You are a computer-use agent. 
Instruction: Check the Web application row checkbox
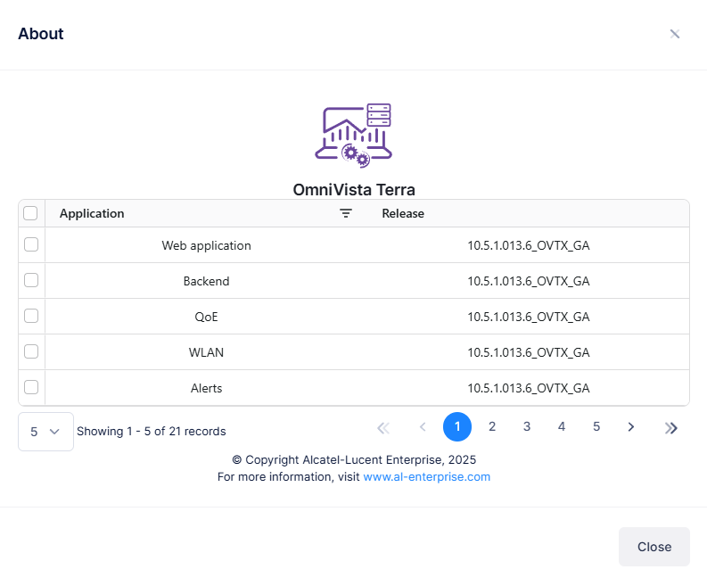[x=31, y=244]
